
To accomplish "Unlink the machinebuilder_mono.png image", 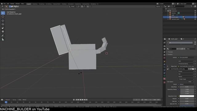I will 195,69.
